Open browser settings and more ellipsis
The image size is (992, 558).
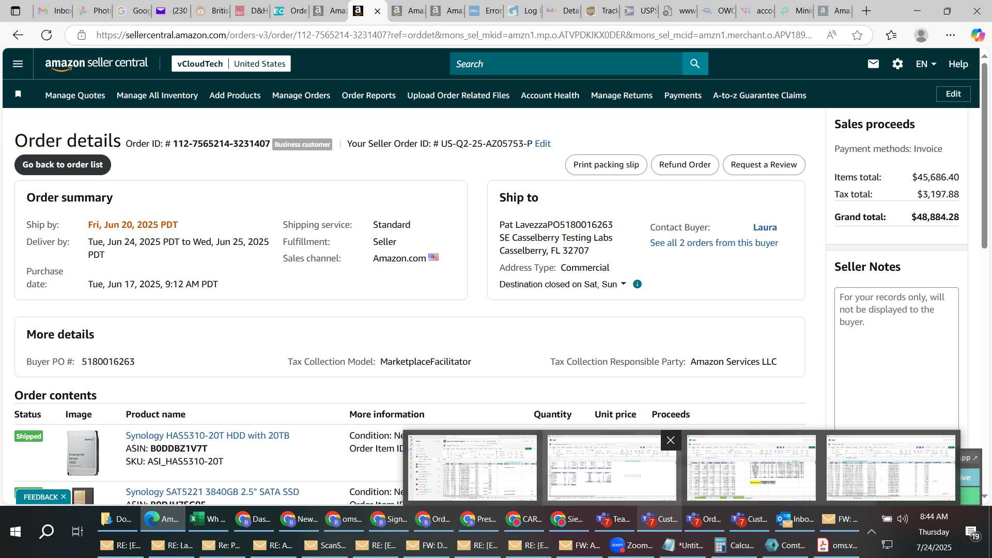pos(950,35)
